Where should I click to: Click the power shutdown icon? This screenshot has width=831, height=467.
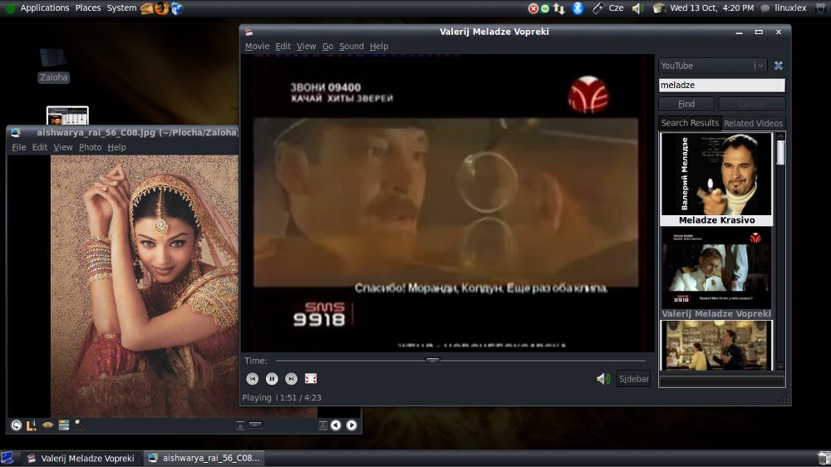coord(820,8)
